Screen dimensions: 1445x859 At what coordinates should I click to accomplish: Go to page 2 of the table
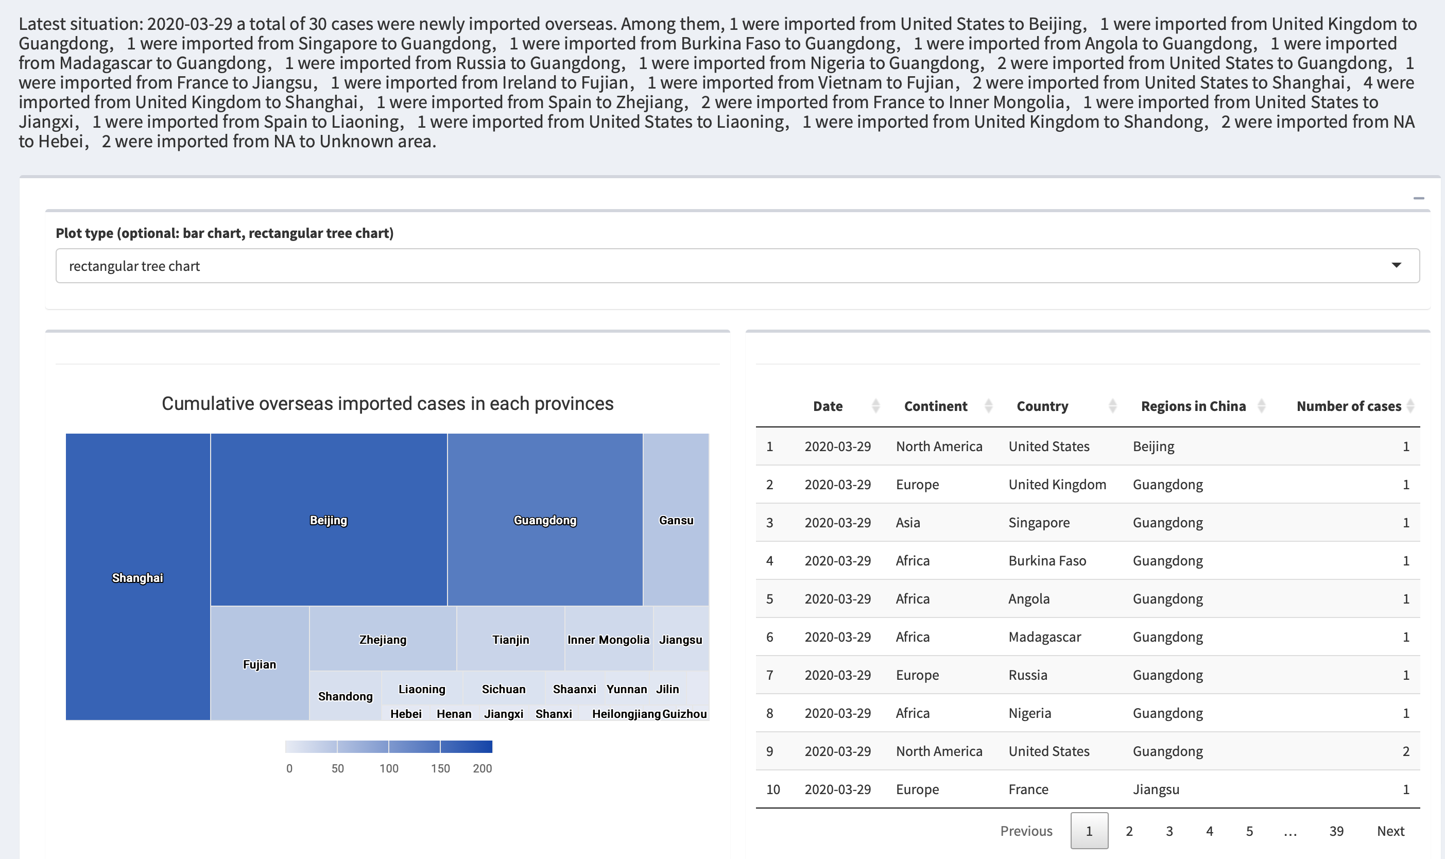point(1129,831)
